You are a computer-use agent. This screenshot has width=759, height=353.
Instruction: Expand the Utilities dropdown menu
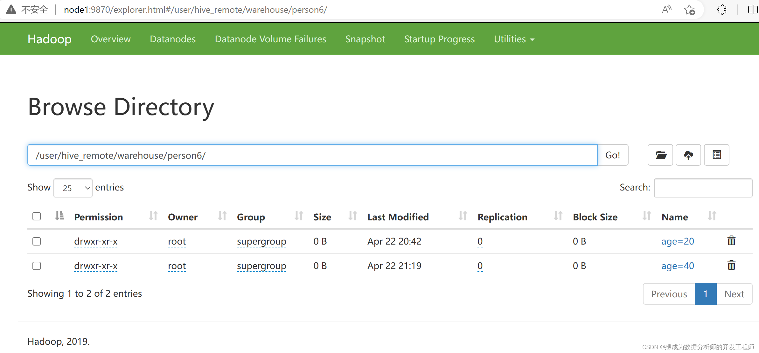514,39
